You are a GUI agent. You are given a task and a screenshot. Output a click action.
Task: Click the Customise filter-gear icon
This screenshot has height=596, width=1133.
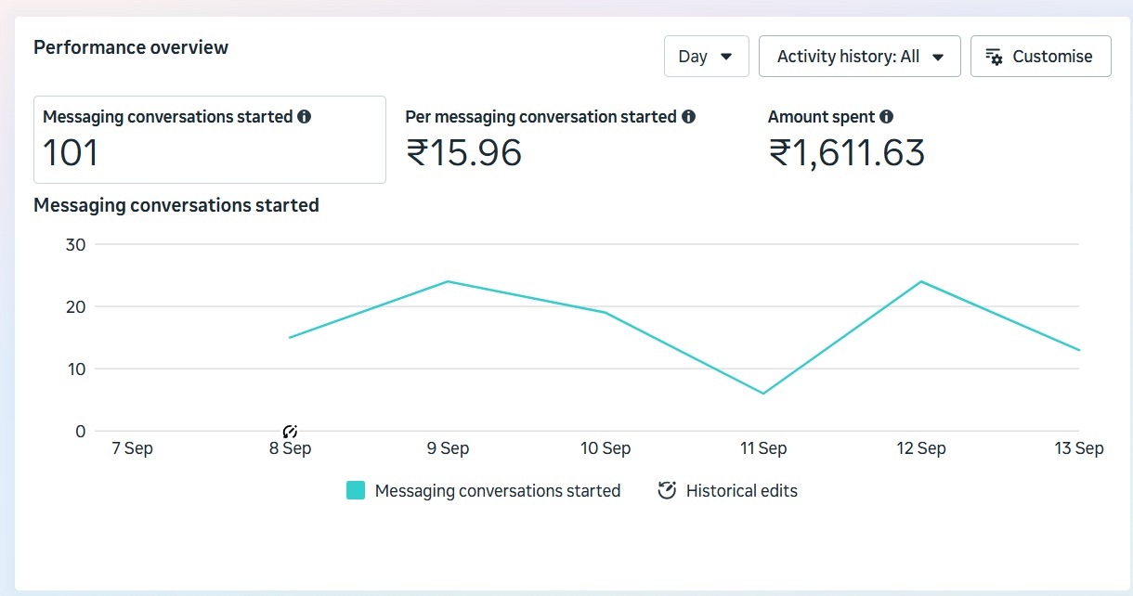(994, 57)
